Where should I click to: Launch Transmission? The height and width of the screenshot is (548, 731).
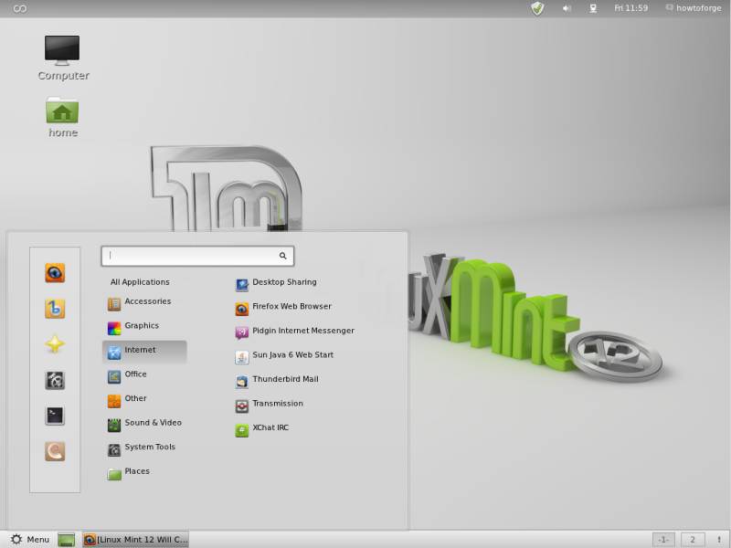269,405
